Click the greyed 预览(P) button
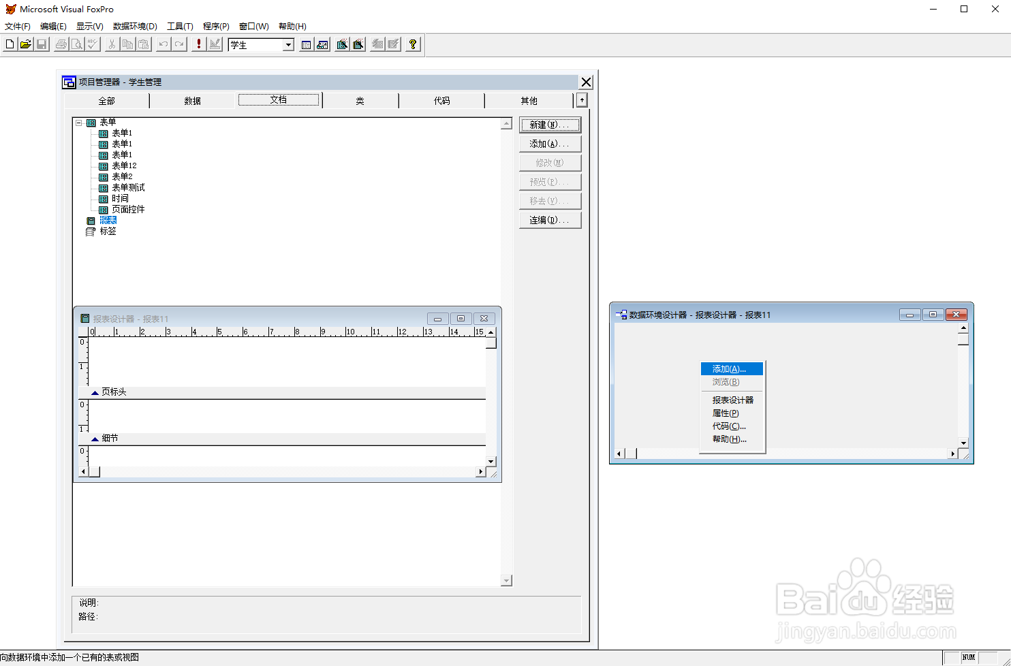This screenshot has height=666, width=1011. coord(550,182)
